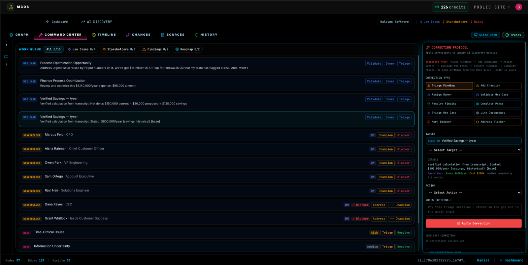Triage the Time-Critical Issues risk
This screenshot has width=528, height=265.
(x=387, y=233)
